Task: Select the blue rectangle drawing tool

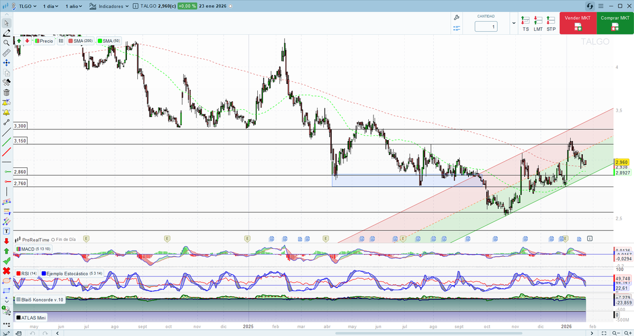Action: [x=6, y=291]
